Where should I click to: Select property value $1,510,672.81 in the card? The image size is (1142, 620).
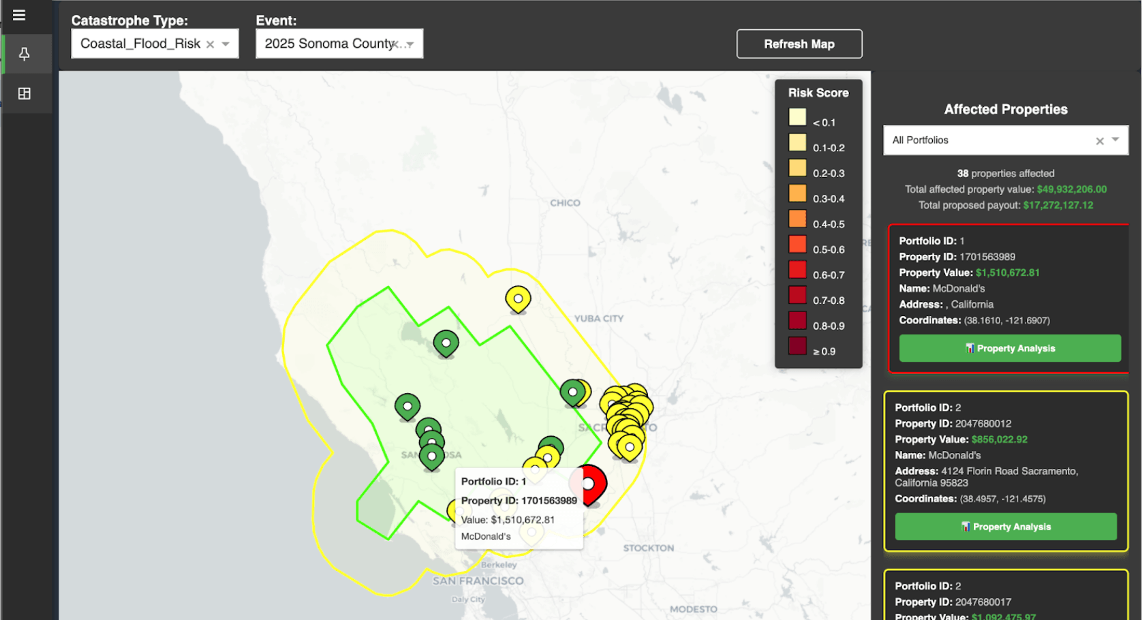[1008, 273]
